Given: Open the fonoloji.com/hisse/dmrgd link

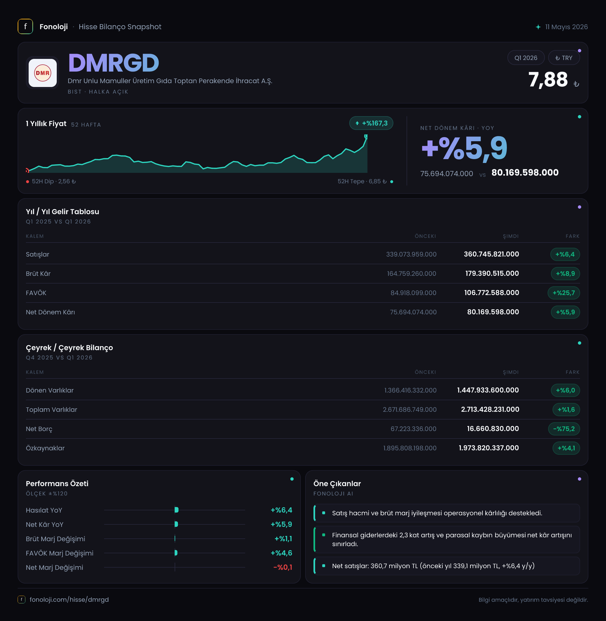Looking at the screenshot, I should tap(69, 599).
